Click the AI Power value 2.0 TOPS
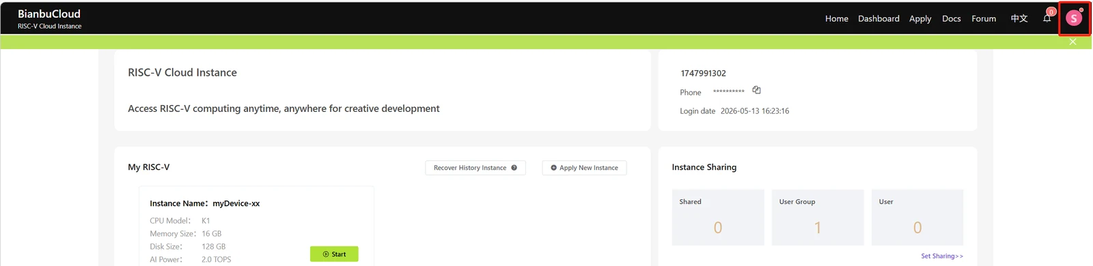The width and height of the screenshot is (1093, 266). [x=217, y=259]
